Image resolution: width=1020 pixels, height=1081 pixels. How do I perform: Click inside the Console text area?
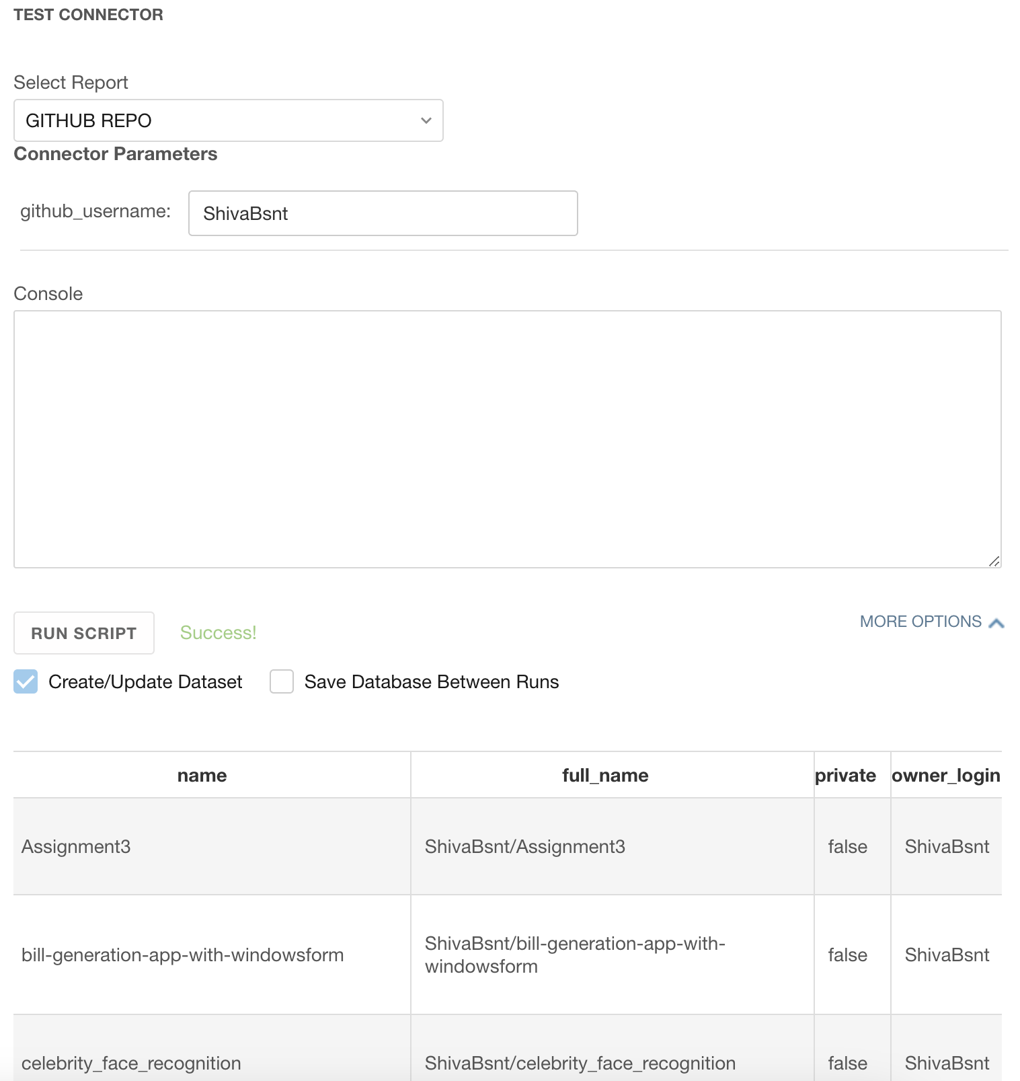(507, 439)
